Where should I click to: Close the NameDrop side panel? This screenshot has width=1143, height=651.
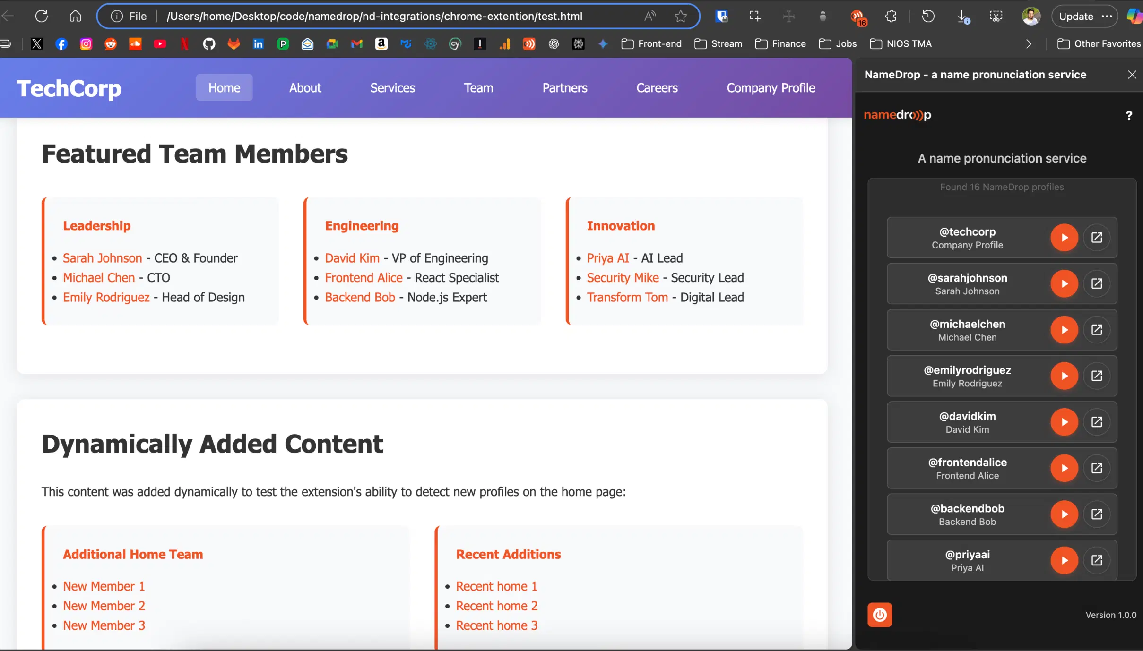[x=1132, y=75]
